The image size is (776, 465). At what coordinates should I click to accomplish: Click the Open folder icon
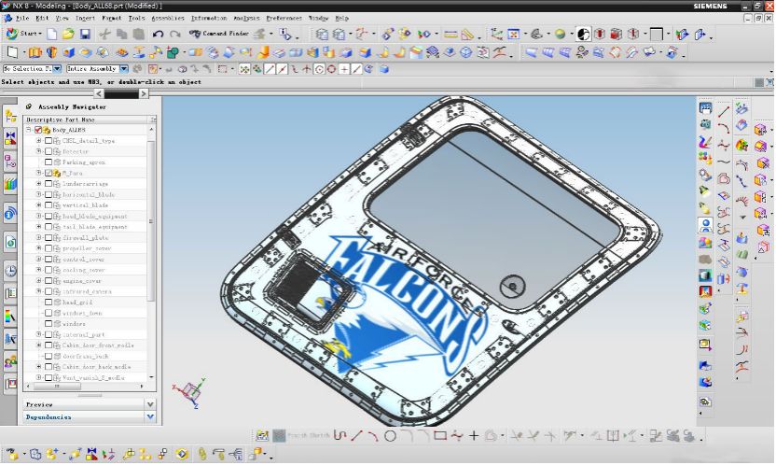(x=69, y=35)
